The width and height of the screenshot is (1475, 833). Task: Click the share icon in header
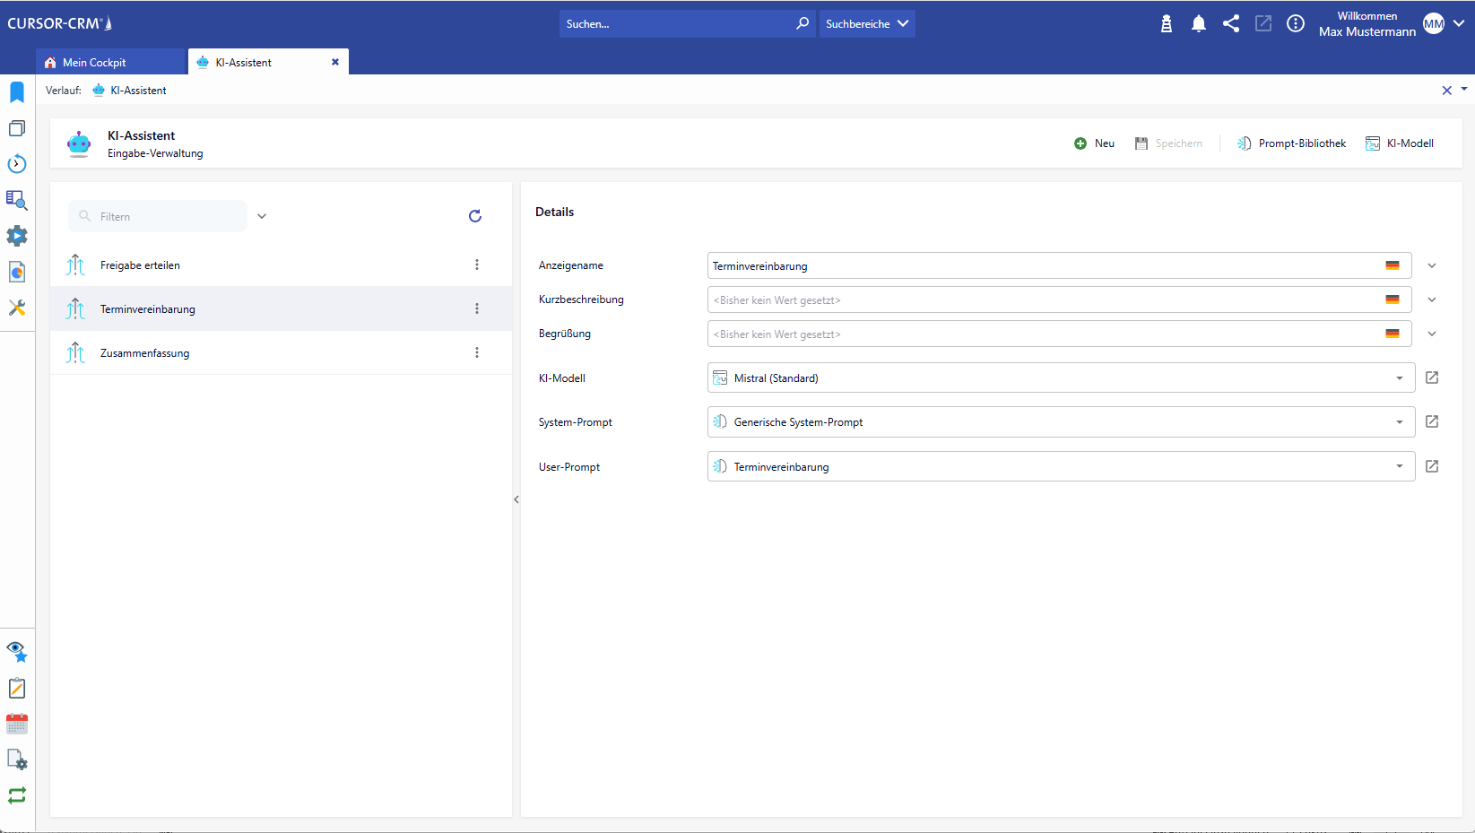[1231, 24]
